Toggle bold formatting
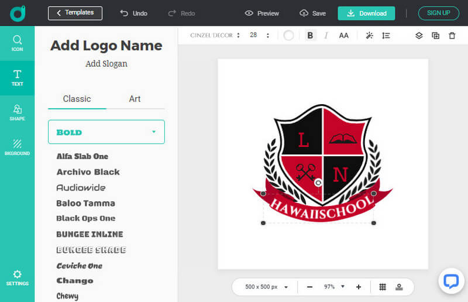The height and width of the screenshot is (302, 468). click(x=310, y=36)
